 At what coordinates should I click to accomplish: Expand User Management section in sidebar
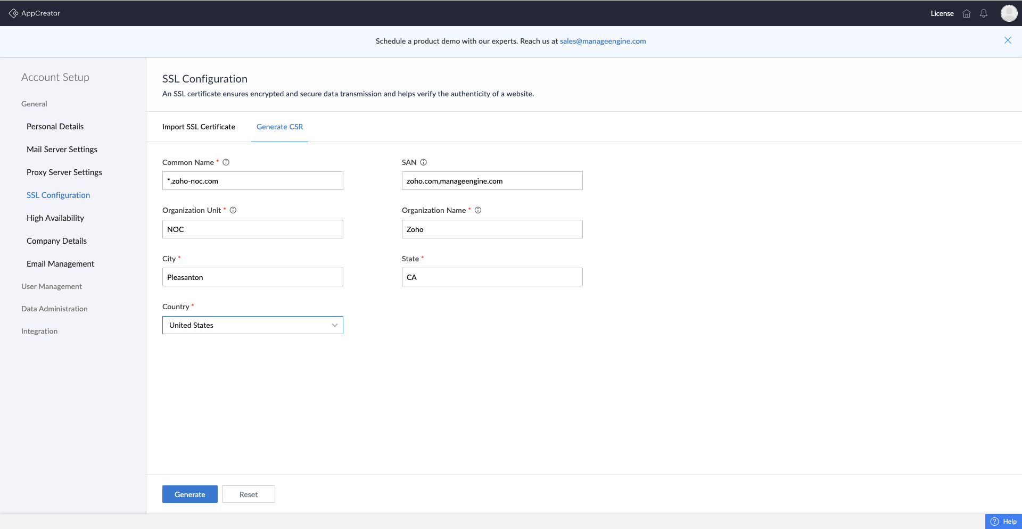(52, 286)
